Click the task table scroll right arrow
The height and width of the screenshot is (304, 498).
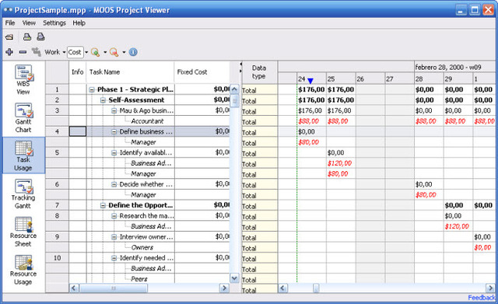point(224,288)
